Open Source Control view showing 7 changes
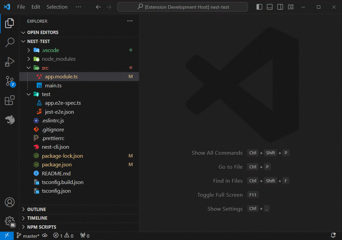This screenshot has height=240, width=342. (10, 81)
